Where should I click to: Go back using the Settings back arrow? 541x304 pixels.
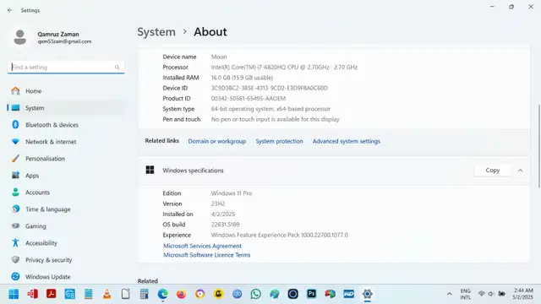click(x=9, y=10)
